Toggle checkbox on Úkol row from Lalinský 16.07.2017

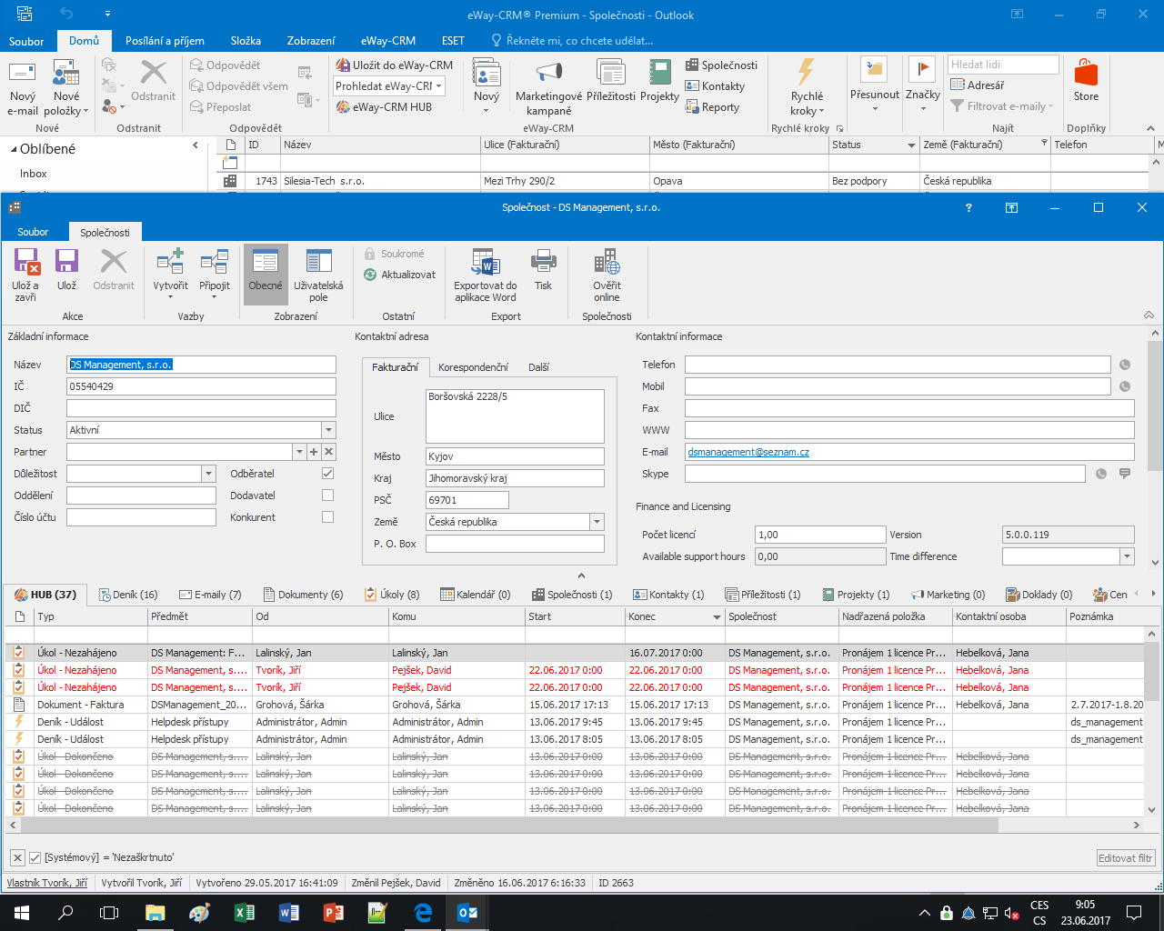click(x=18, y=653)
